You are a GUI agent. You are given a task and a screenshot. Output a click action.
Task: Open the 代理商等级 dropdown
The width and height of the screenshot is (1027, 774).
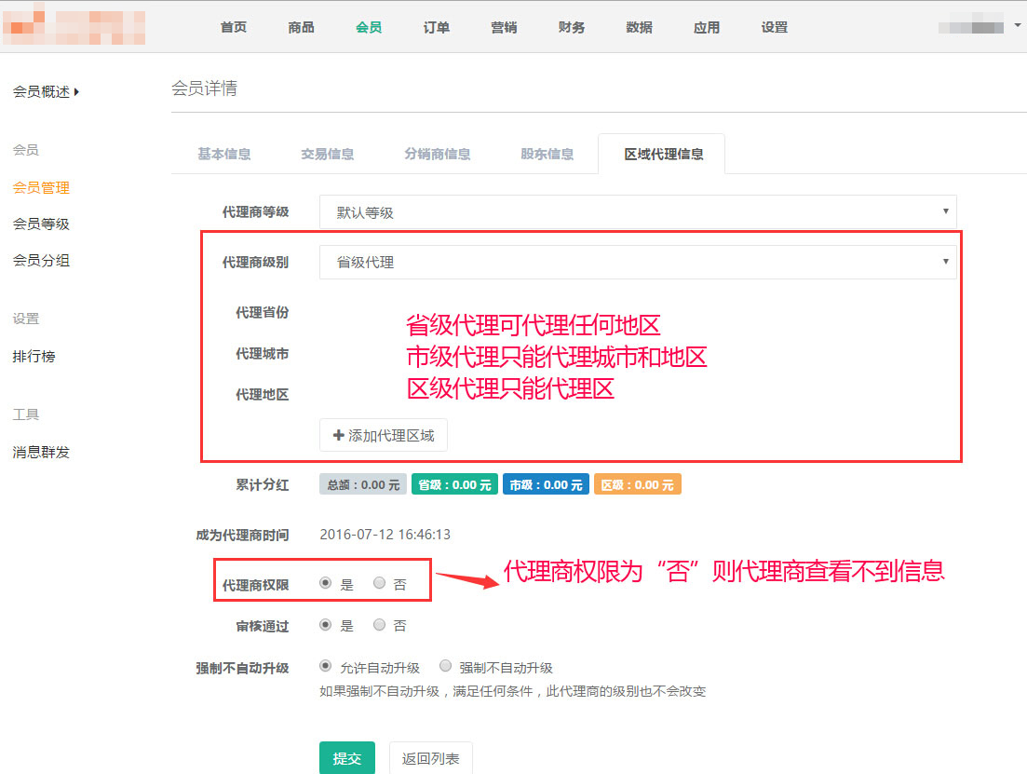(637, 212)
